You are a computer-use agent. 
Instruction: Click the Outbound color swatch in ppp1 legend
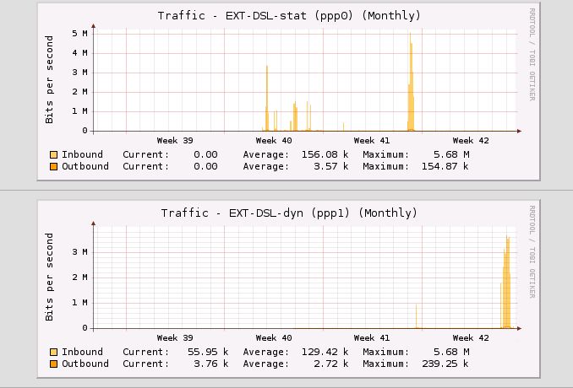click(54, 364)
